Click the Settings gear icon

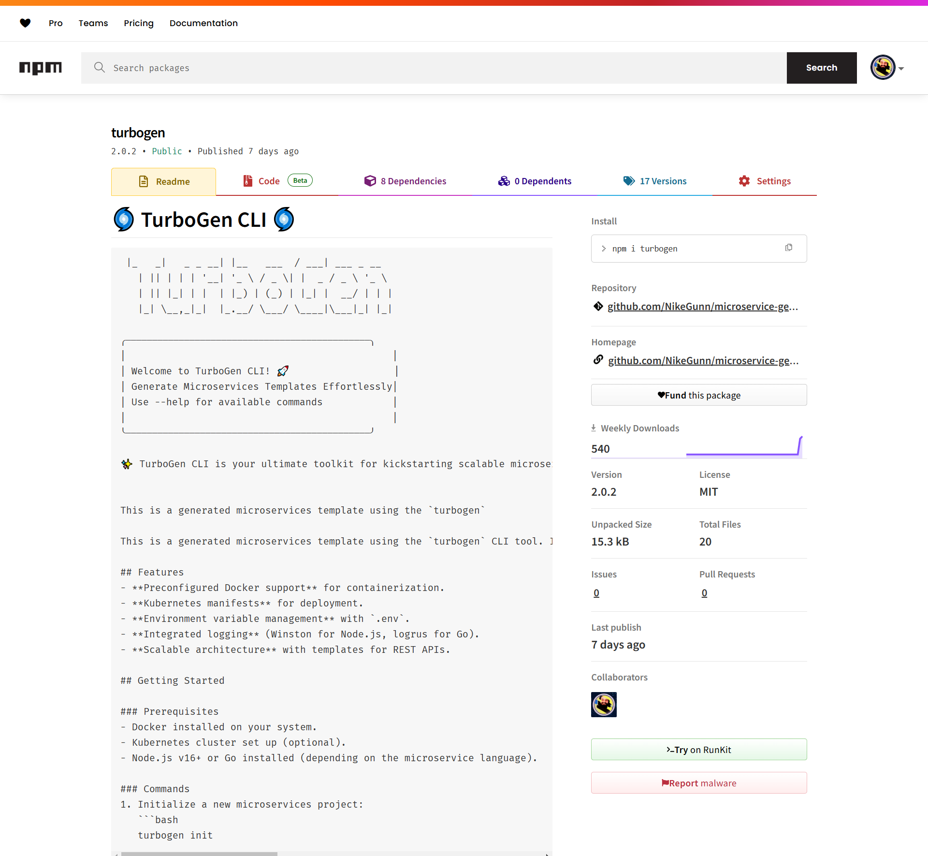(x=744, y=181)
